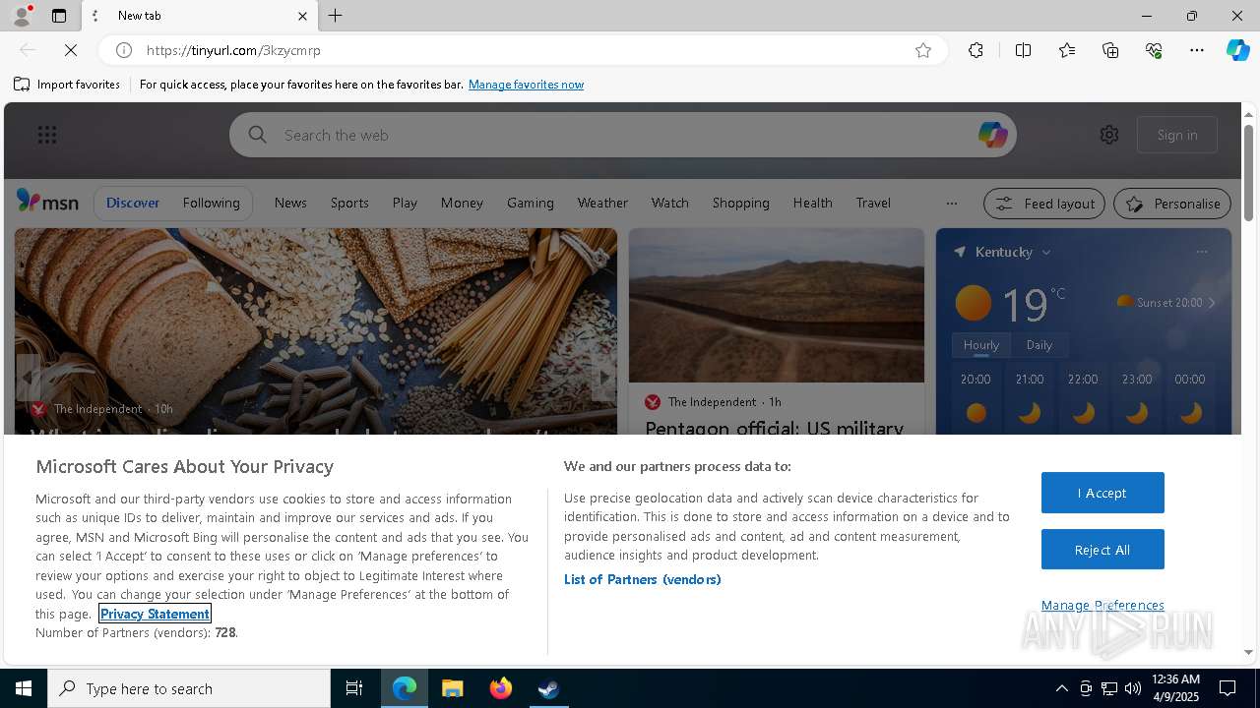Open List of Partners (vendors) link
Image resolution: width=1260 pixels, height=708 pixels.
coord(643,579)
